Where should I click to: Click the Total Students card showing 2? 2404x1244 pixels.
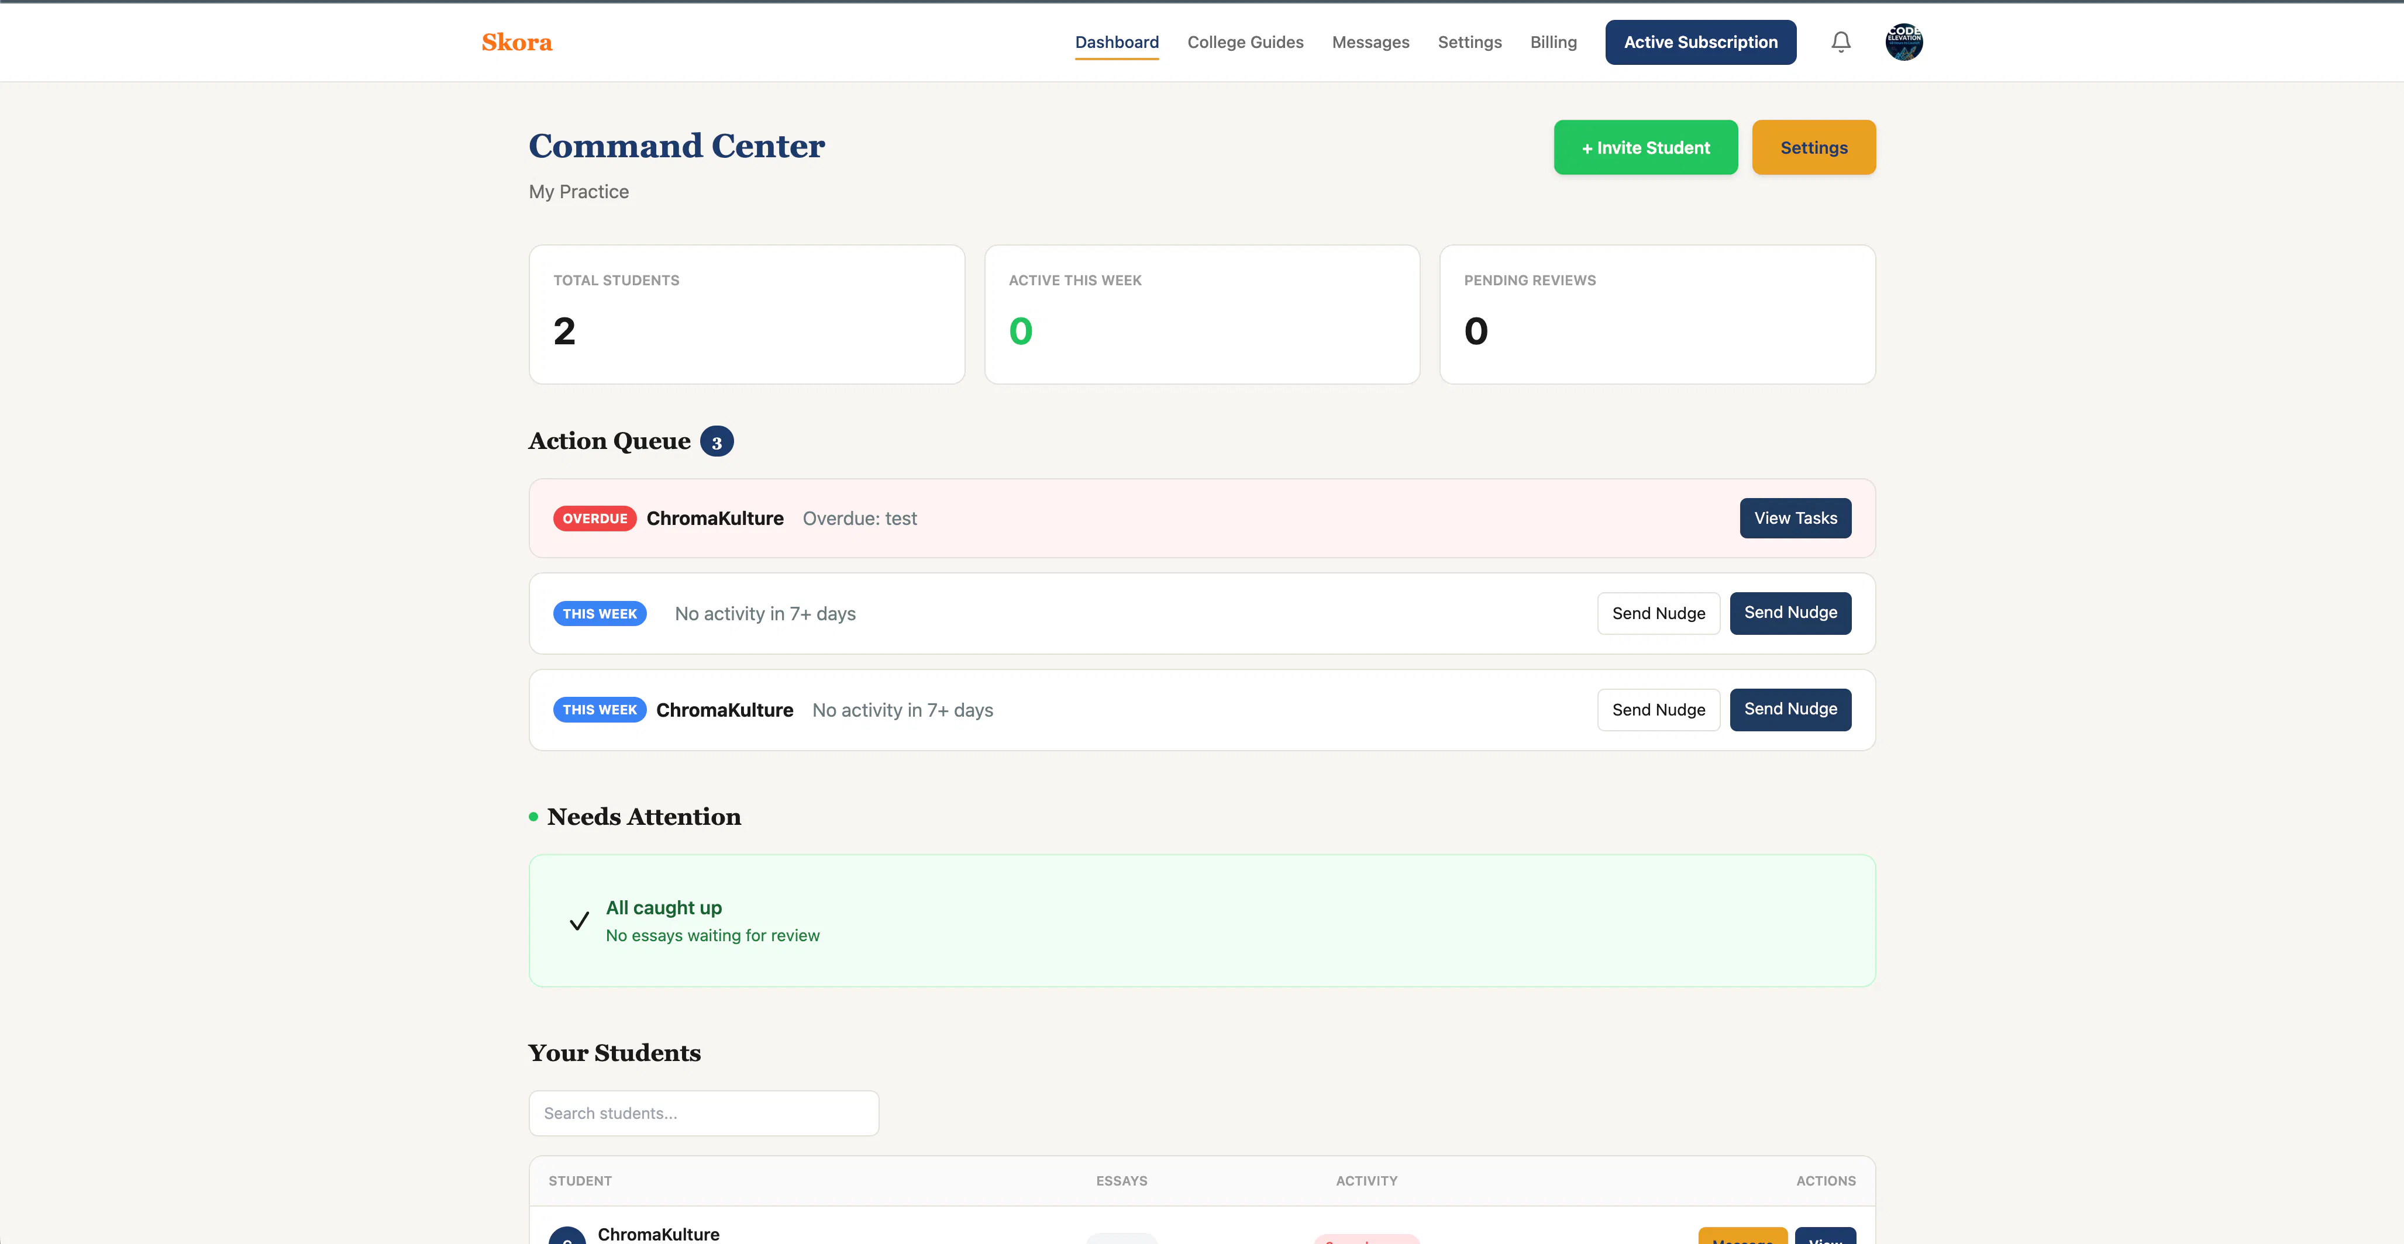pyautogui.click(x=746, y=315)
